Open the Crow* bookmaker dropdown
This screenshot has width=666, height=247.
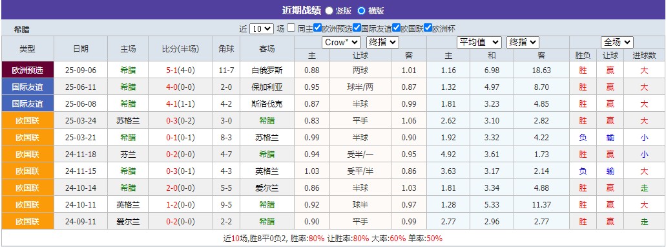[x=341, y=42]
